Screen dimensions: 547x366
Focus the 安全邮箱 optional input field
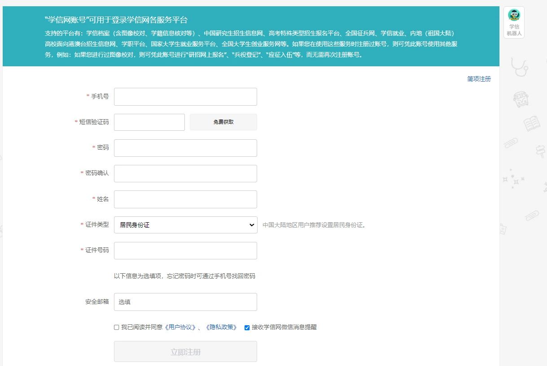coord(185,302)
